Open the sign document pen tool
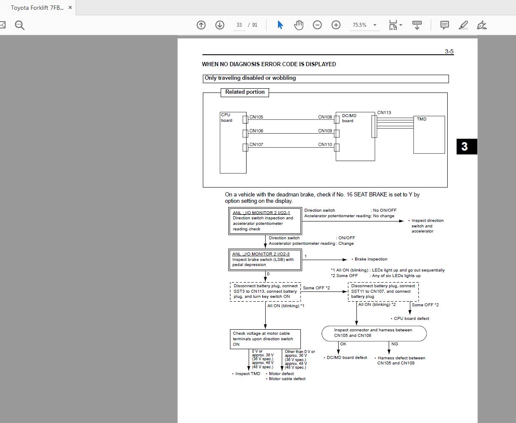The height and width of the screenshot is (423, 516). tap(482, 25)
